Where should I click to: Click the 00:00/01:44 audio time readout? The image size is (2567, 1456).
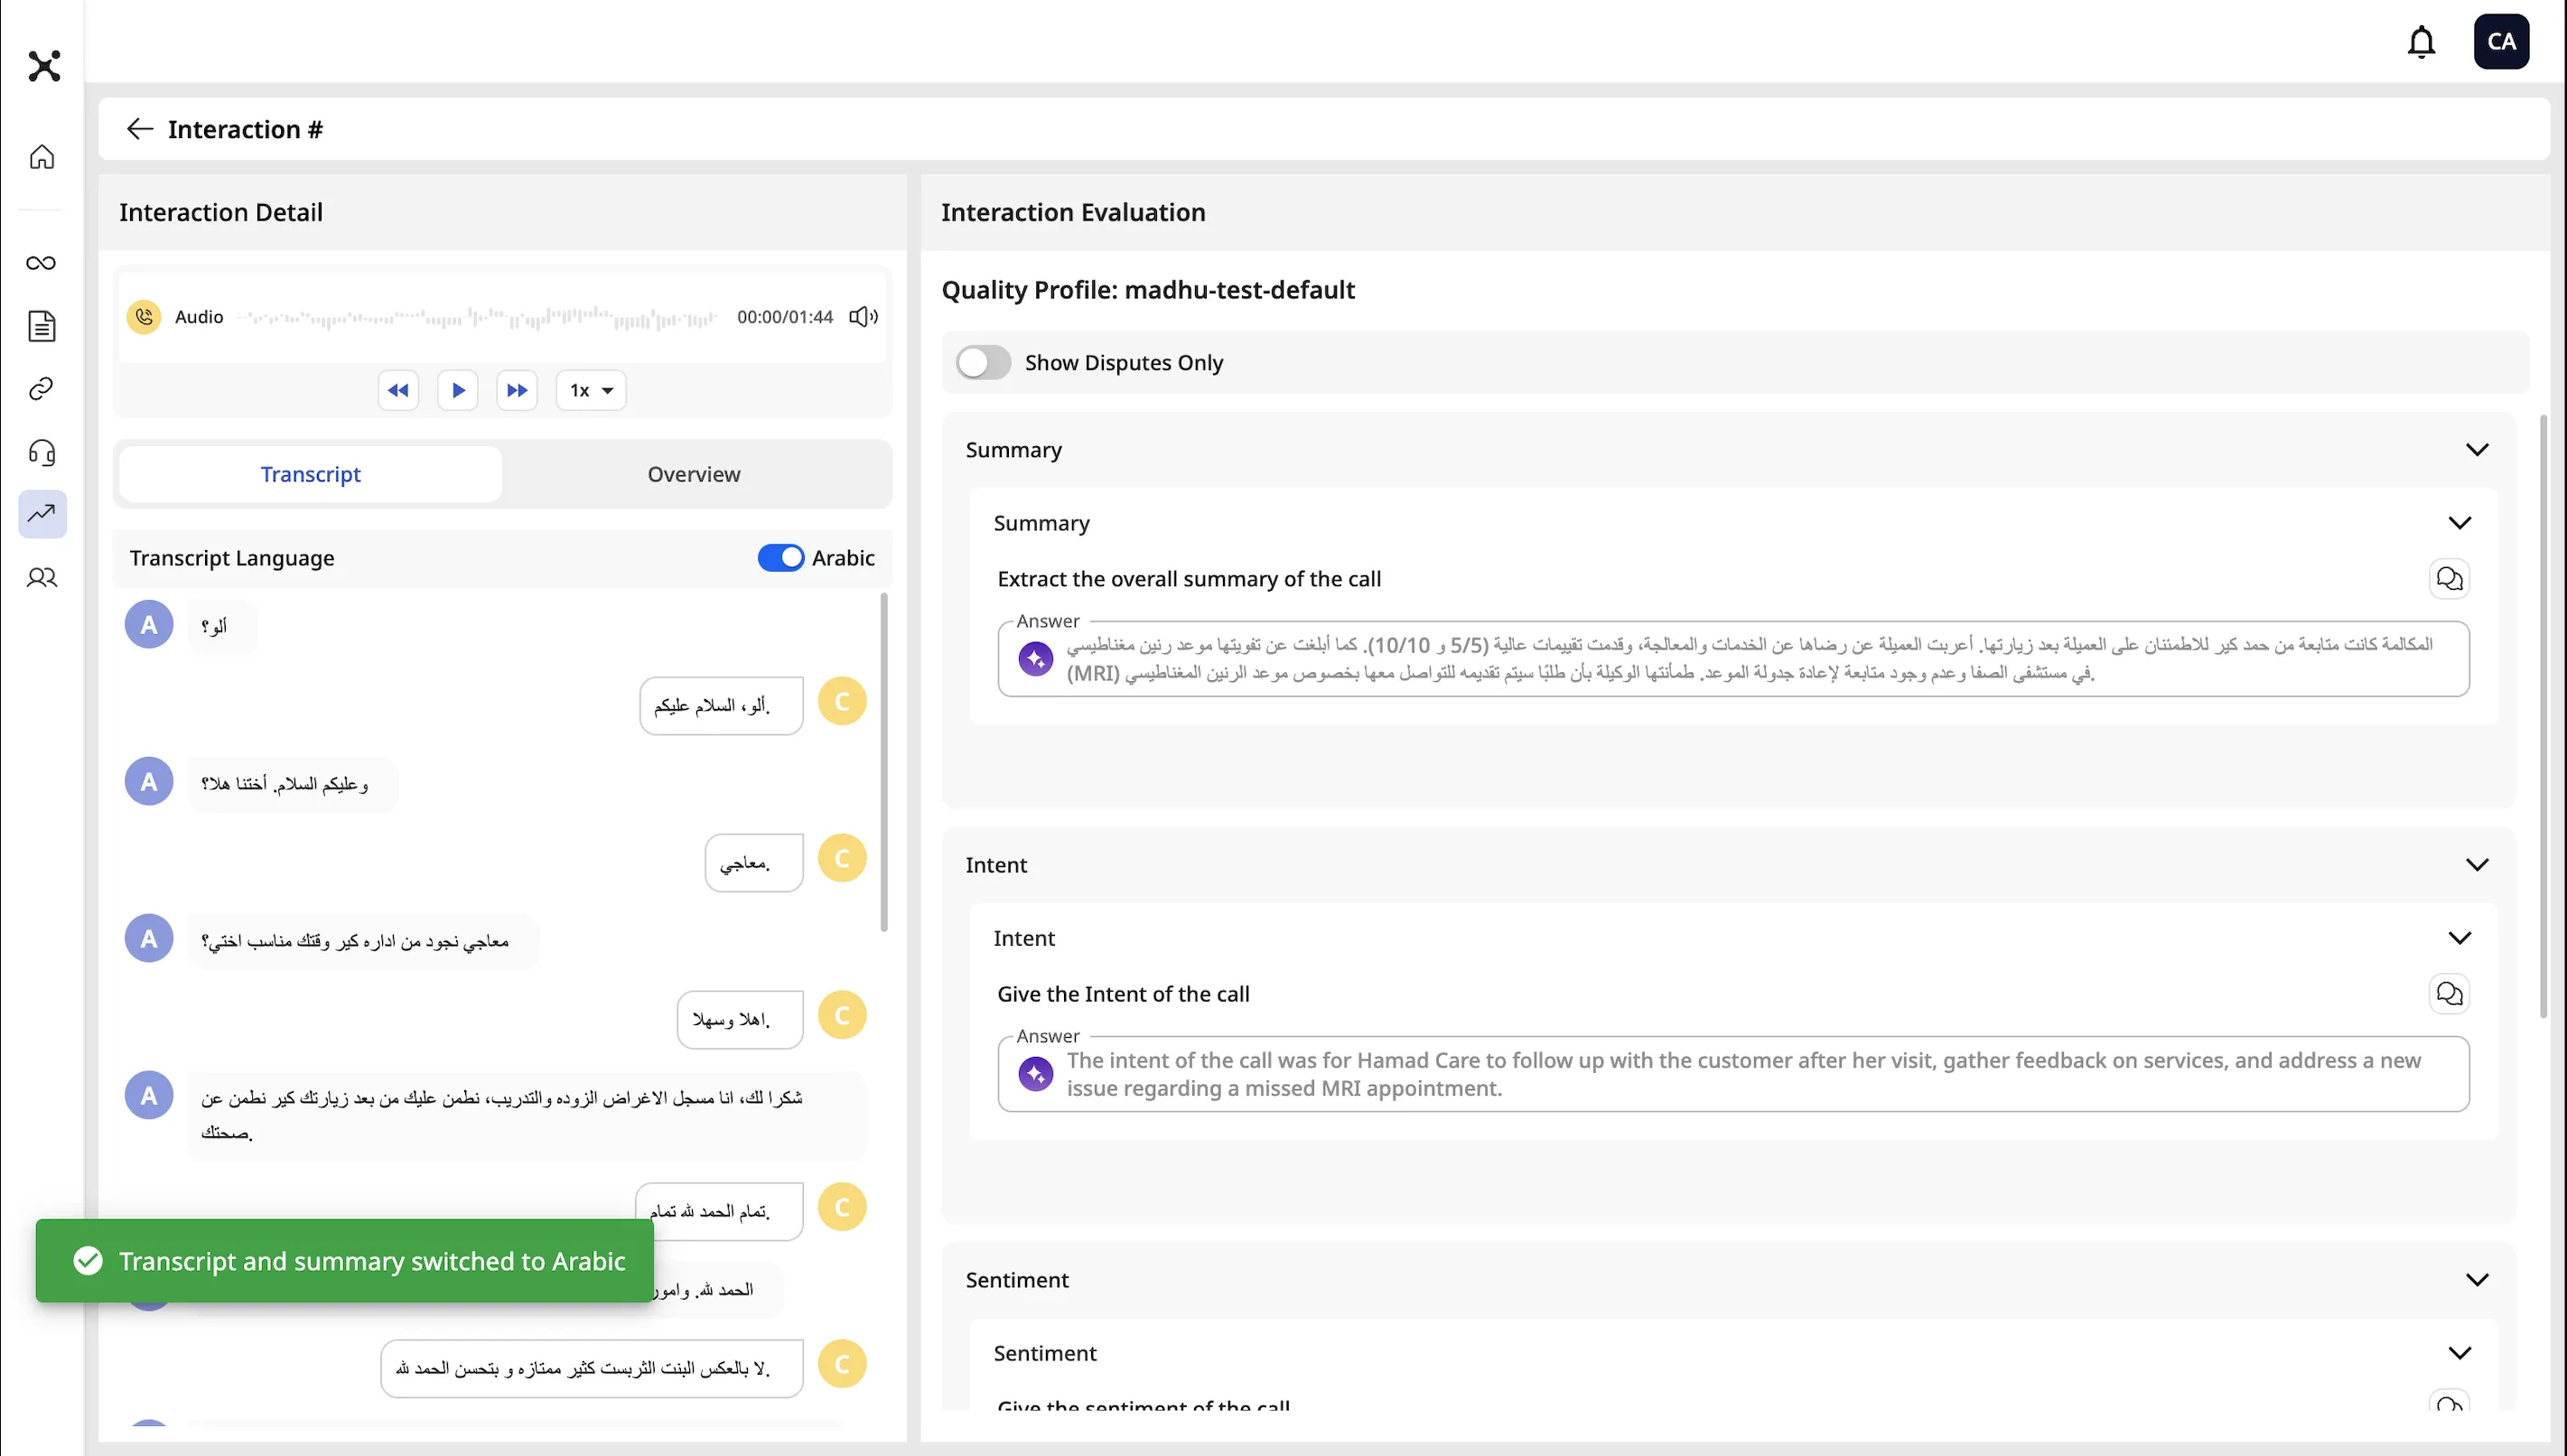785,317
